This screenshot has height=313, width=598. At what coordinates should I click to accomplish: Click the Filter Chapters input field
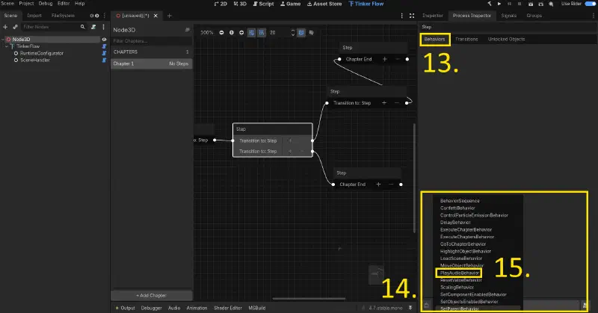pos(152,41)
